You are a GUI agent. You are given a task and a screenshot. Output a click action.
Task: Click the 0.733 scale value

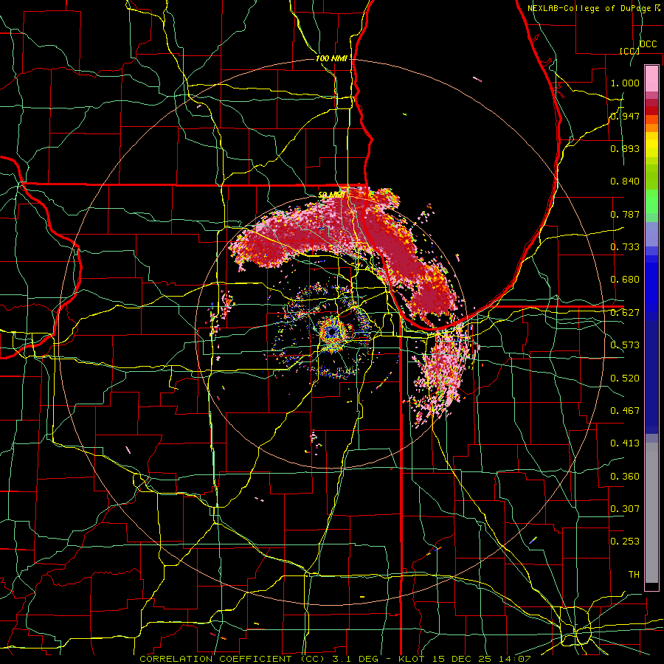[625, 247]
